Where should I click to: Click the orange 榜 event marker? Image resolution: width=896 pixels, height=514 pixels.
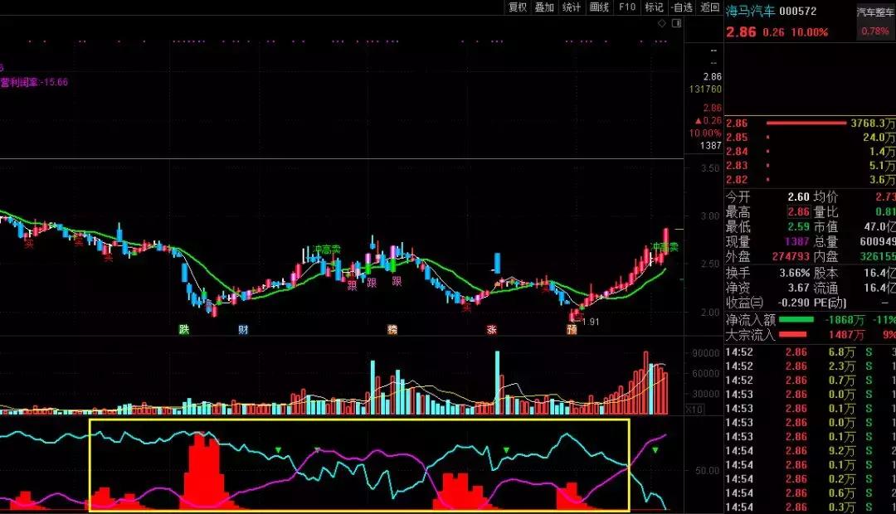click(x=392, y=329)
